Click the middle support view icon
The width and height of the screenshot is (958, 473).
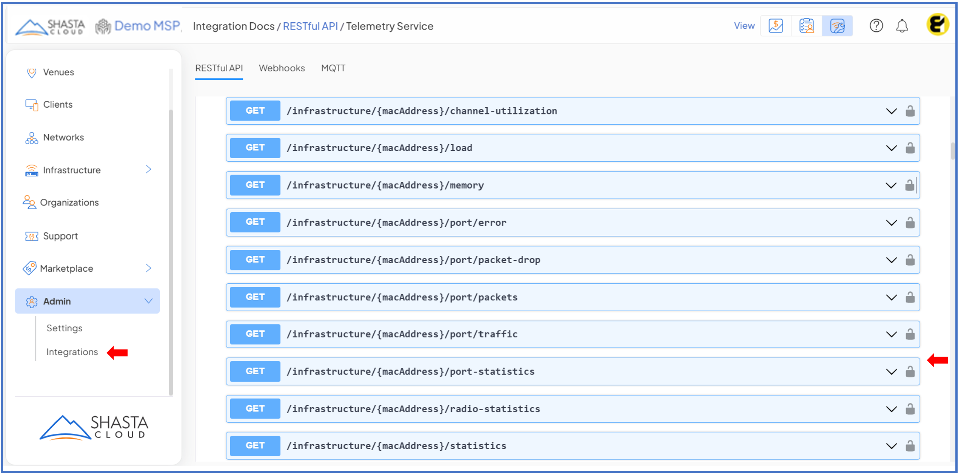point(806,26)
